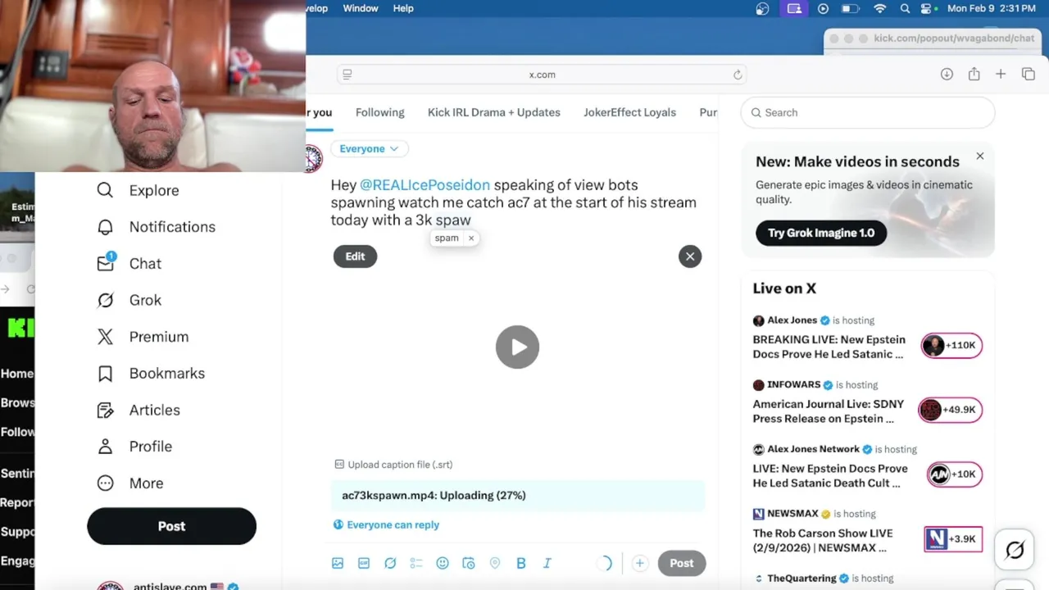Add another post to the thread
1049x590 pixels.
click(639, 563)
